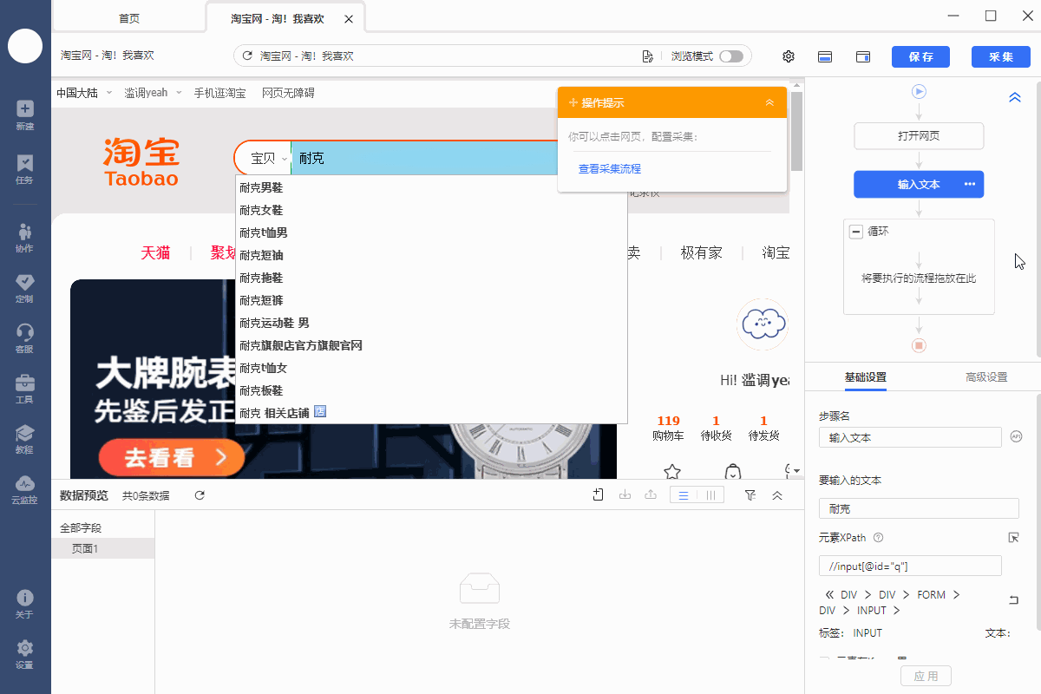Open the 查看采集流程 link
Image resolution: width=1041 pixels, height=694 pixels.
(610, 169)
